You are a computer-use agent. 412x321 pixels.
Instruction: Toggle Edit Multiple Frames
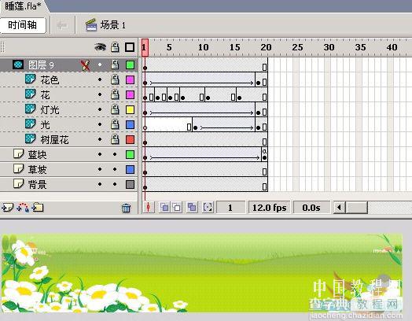[x=192, y=208]
